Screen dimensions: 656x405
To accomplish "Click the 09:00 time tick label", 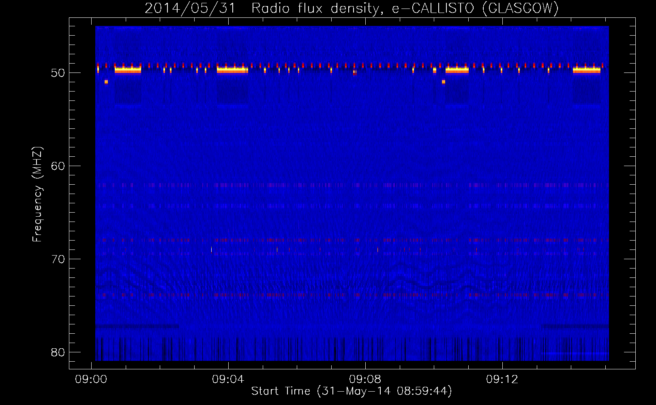I will click(91, 379).
